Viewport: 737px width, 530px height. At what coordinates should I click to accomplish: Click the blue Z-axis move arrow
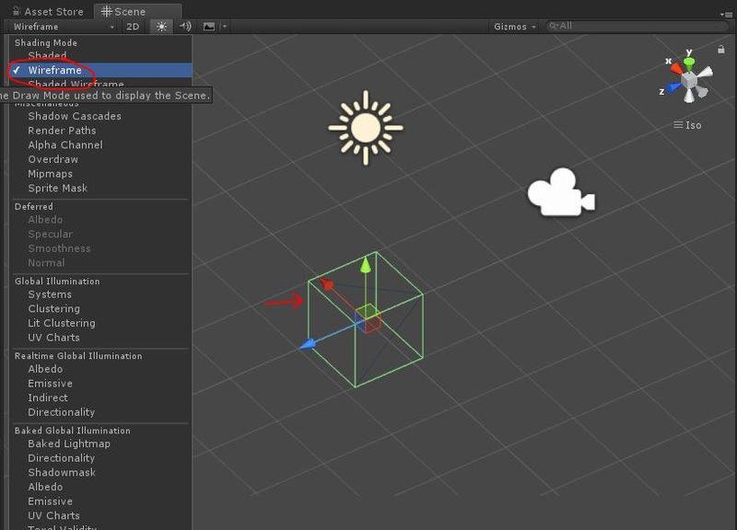(x=308, y=345)
